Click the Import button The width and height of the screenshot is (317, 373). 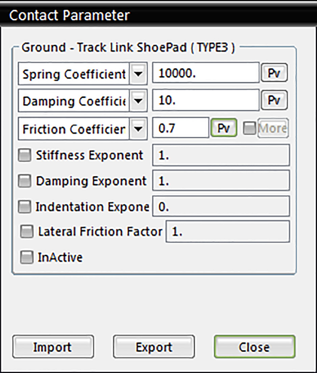pyautogui.click(x=53, y=347)
